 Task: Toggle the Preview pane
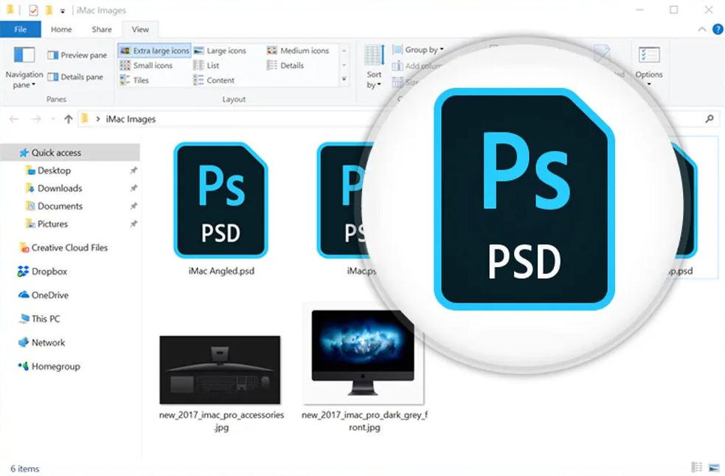tap(77, 55)
